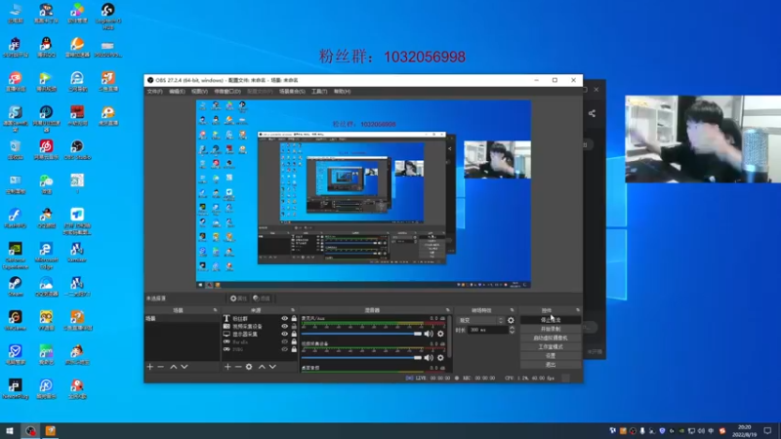Remove the selected source with the minus icon
Image resolution: width=781 pixels, height=439 pixels.
tap(238, 367)
